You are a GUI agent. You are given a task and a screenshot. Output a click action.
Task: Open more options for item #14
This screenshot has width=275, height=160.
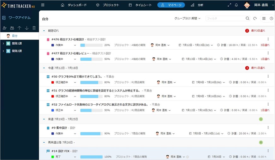pyautogui.click(x=268, y=151)
